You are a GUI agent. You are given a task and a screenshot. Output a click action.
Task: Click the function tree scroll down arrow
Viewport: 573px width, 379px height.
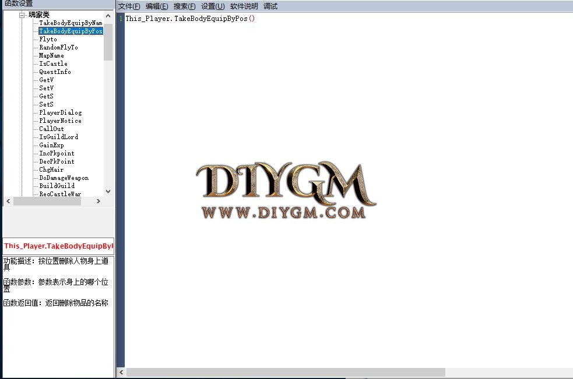(x=108, y=191)
